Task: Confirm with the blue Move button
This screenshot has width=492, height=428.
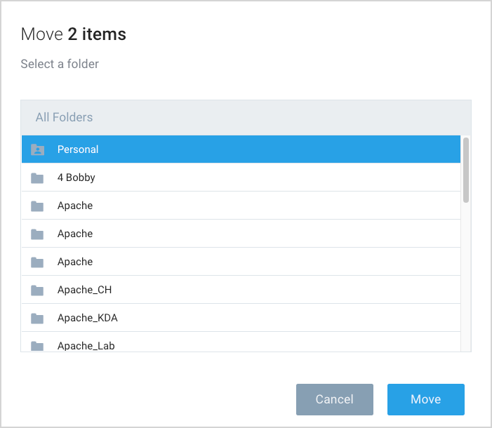Action: pyautogui.click(x=425, y=399)
